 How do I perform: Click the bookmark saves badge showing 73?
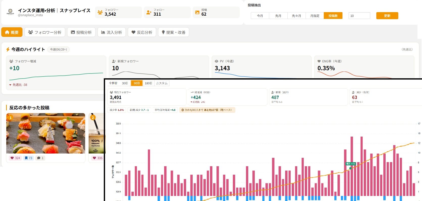(29, 158)
